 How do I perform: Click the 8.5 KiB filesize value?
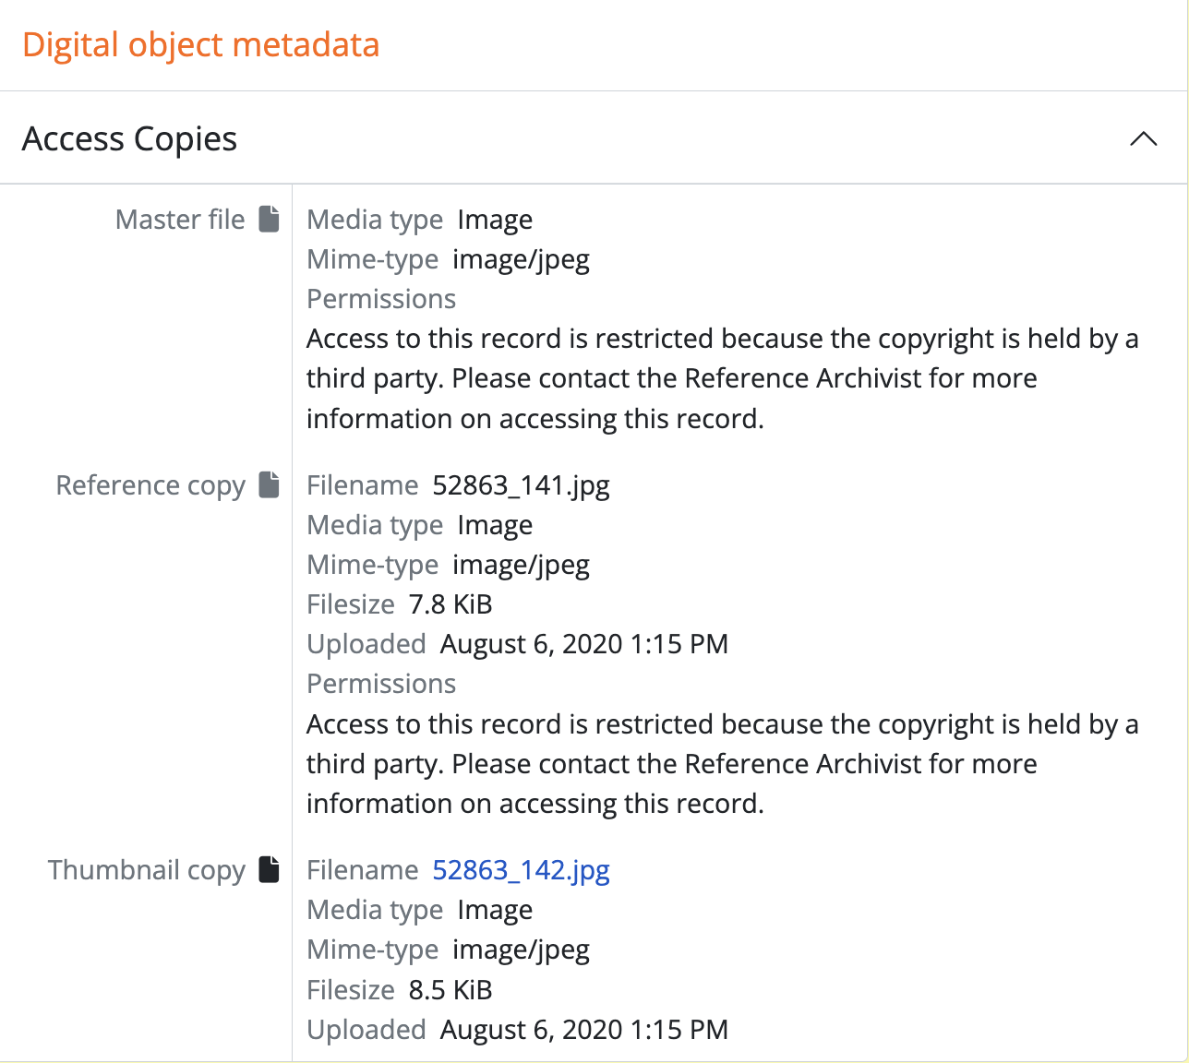coord(450,990)
